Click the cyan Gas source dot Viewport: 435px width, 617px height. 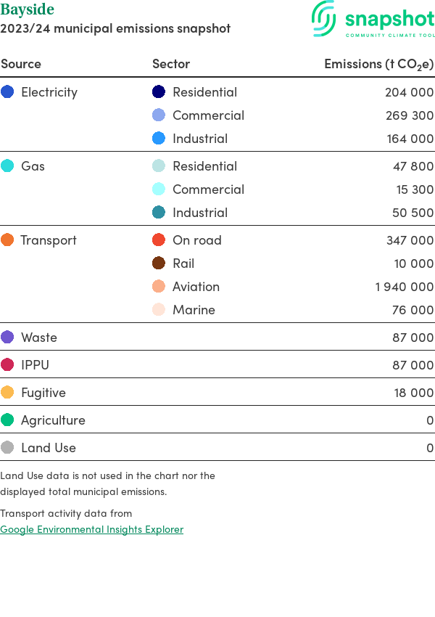click(x=7, y=166)
